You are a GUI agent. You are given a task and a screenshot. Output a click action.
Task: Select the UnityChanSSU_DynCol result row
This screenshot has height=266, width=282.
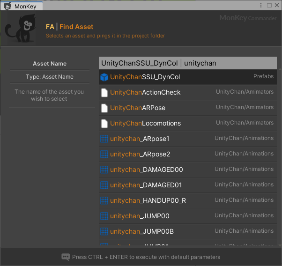point(188,77)
